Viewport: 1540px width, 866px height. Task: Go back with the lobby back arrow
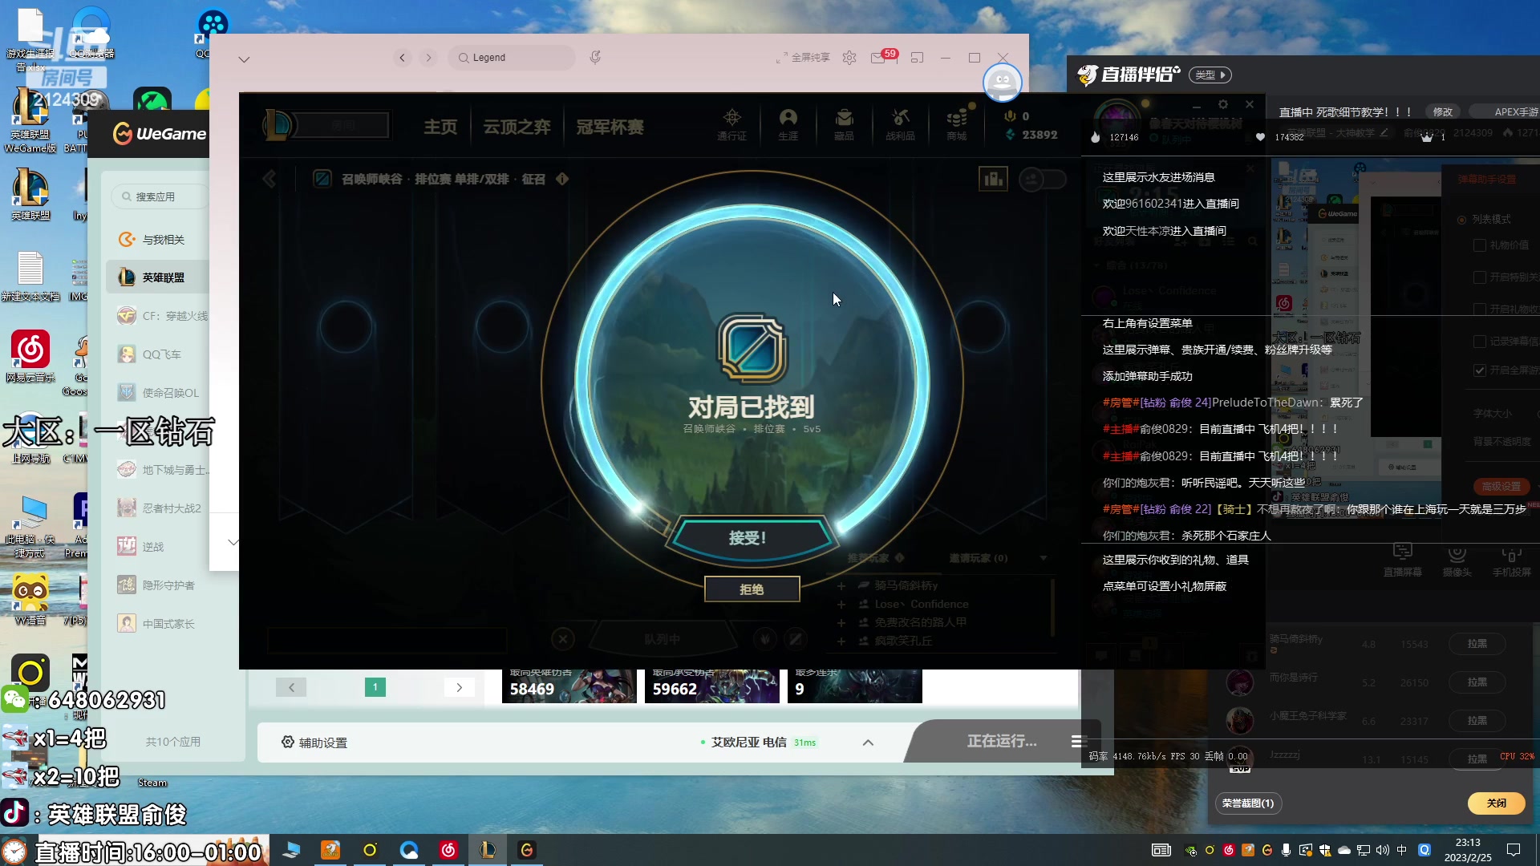269,179
